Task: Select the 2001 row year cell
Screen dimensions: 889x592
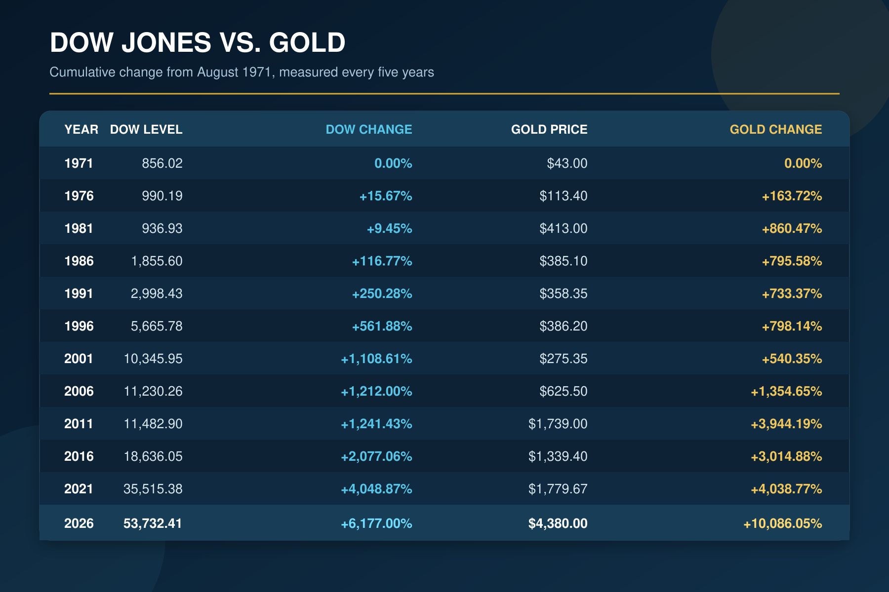Action: (x=79, y=359)
